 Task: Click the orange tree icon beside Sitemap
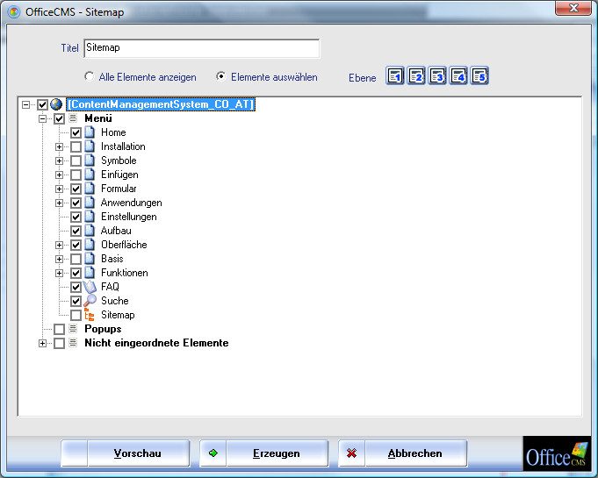tap(90, 315)
